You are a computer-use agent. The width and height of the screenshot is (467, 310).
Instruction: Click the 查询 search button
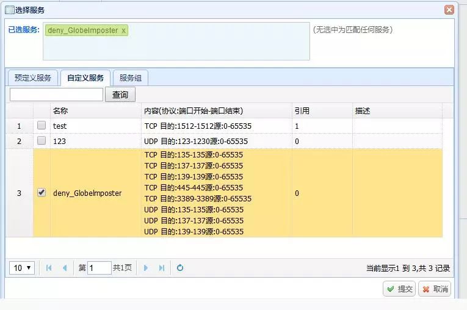click(x=120, y=95)
